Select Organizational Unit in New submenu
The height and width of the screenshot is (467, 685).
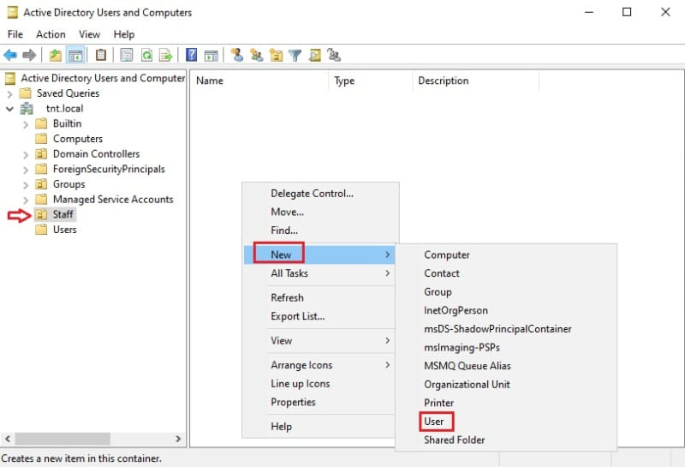click(x=506, y=385)
